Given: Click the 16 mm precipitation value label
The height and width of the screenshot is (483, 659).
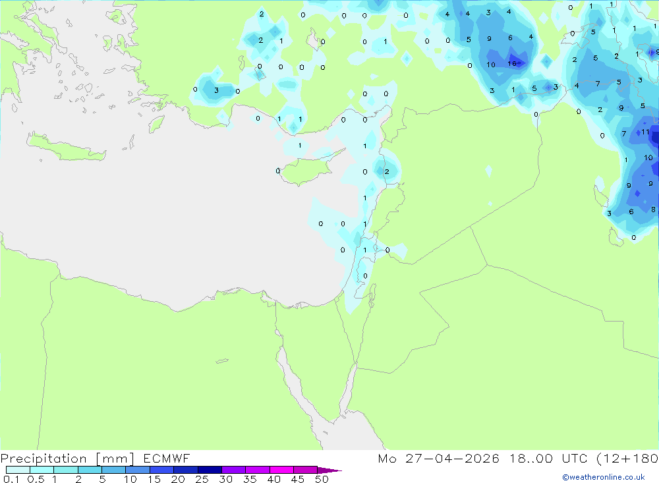Looking at the screenshot, I should [x=511, y=63].
